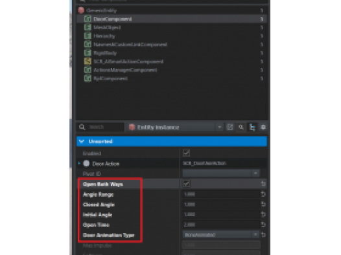Select the RigidBody component row
Viewport: 341px width, 255px height.
click(x=172, y=52)
